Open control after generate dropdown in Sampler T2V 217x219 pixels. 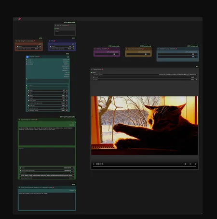click(x=48, y=103)
